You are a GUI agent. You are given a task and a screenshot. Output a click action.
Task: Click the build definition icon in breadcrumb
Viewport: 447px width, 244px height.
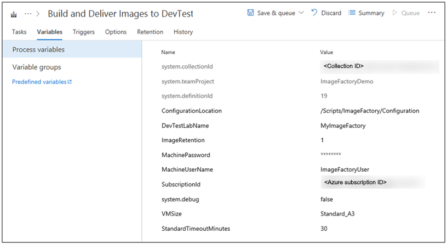point(14,14)
